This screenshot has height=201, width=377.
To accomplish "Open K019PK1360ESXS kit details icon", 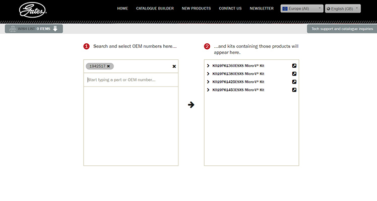I will pos(294,66).
